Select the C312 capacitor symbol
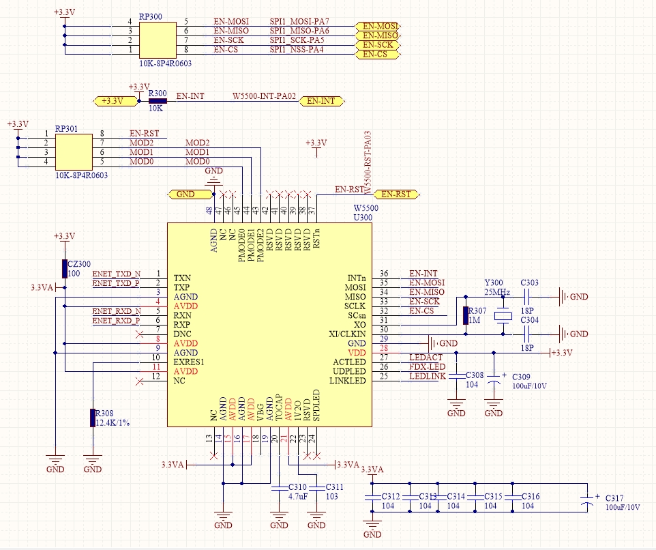 tap(372, 497)
